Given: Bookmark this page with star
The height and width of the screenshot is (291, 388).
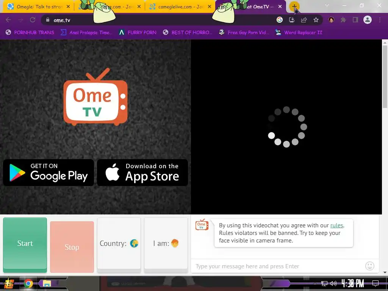Looking at the screenshot, I should pyautogui.click(x=316, y=20).
